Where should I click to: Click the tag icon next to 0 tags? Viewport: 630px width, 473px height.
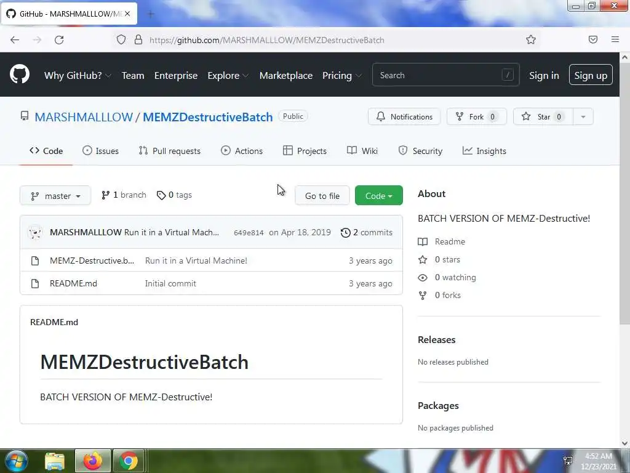[161, 195]
